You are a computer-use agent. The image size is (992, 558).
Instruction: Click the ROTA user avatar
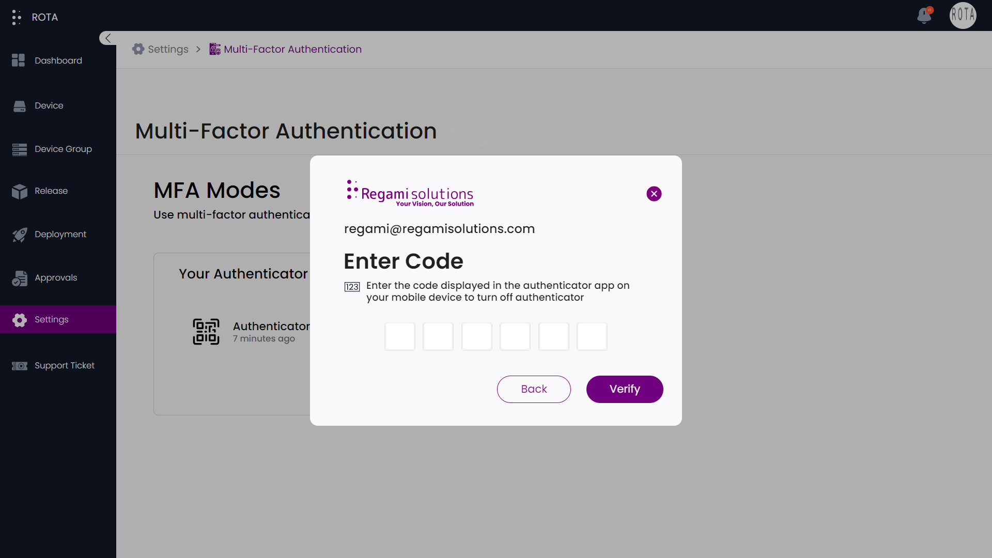coord(963,16)
